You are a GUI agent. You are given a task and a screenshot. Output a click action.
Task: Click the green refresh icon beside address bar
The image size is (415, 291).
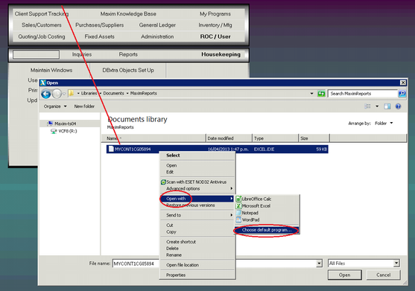(x=321, y=94)
